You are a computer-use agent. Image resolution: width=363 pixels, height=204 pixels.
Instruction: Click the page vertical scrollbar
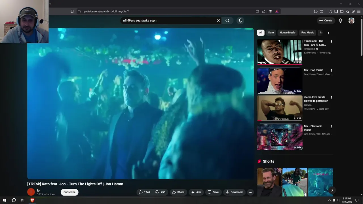coord(361,37)
